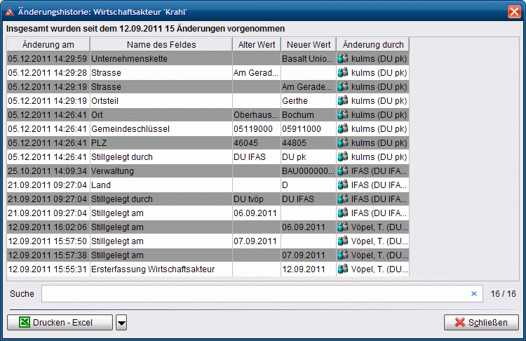Sort by Änderung durch column header
Viewport: 526px width, 341px height.
tap(372, 45)
